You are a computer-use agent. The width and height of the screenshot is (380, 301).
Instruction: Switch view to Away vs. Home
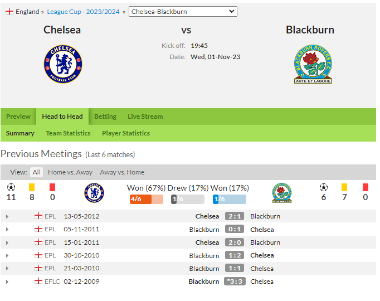coord(122,172)
